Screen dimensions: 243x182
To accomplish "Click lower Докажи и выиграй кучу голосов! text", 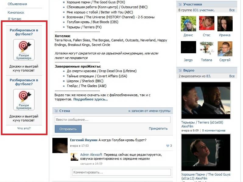I will [24, 118].
